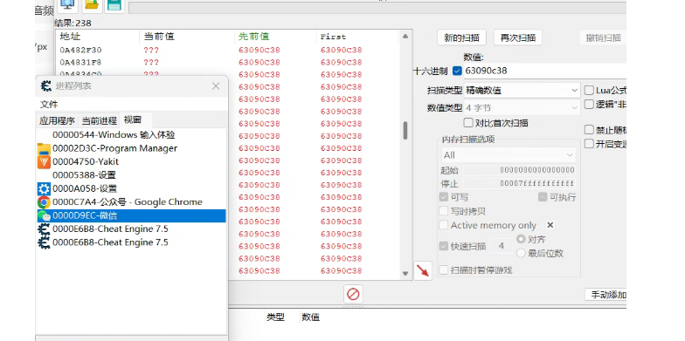Image resolution: width=685 pixels, height=341 pixels.
Task: Uncheck the 十六进制 hex checkbox
Action: point(457,71)
